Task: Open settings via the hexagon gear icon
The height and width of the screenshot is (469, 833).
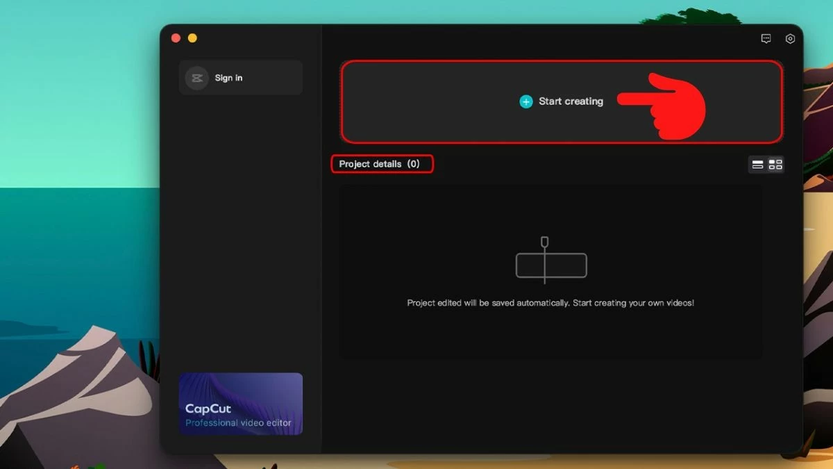Action: 790,39
